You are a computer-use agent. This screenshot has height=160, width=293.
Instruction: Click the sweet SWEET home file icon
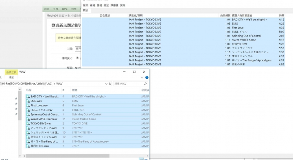28,119
